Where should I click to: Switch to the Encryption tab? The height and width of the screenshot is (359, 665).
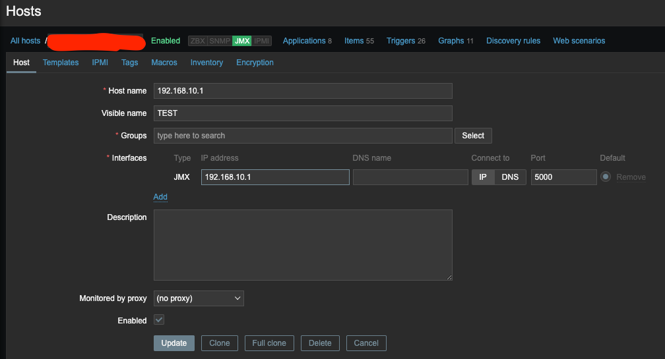point(255,62)
